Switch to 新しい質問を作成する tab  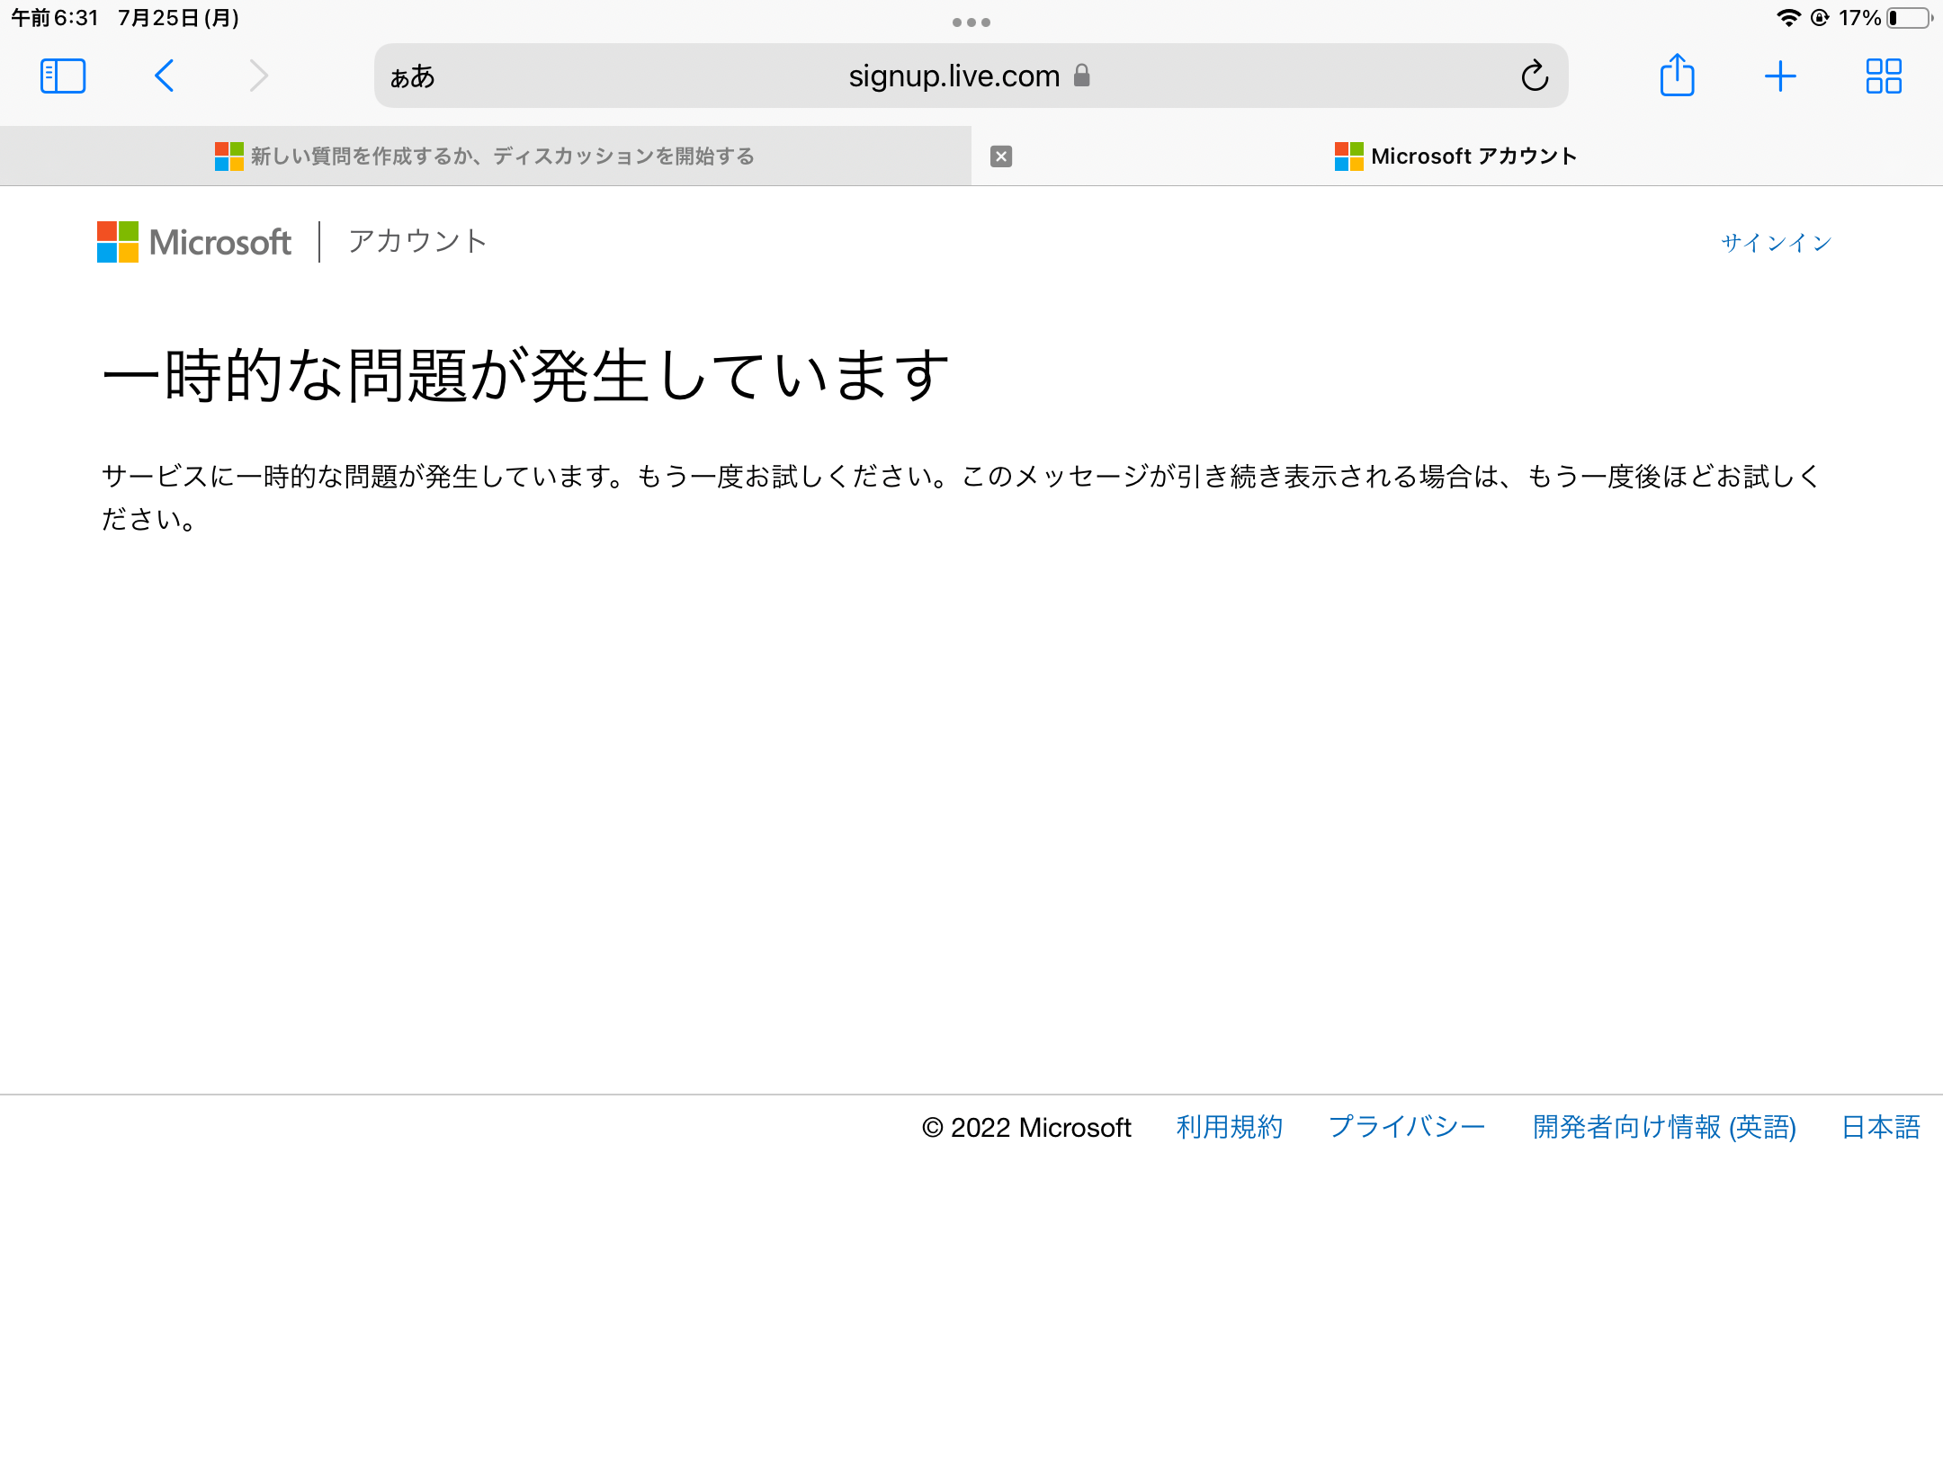click(486, 156)
